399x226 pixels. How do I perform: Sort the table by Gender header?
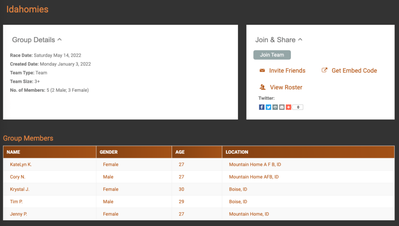pyautogui.click(x=109, y=152)
